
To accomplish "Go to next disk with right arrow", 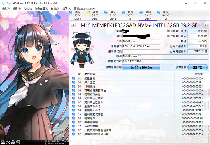I will click(206, 25).
